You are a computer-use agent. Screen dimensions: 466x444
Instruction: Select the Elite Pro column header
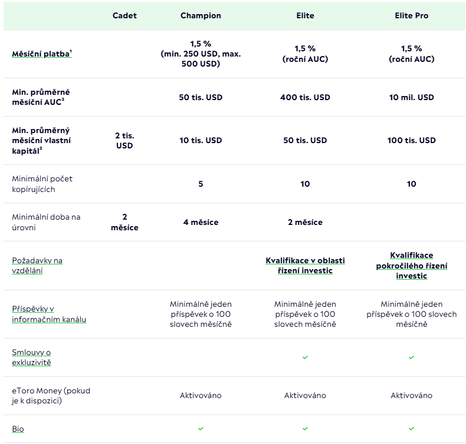411,16
